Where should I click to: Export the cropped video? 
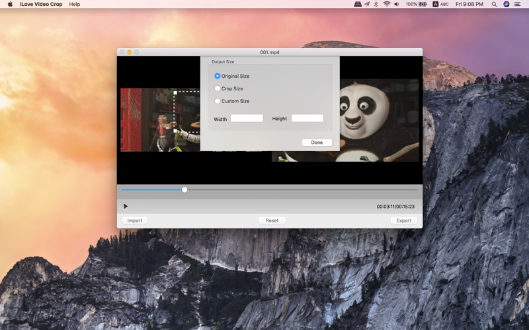(x=404, y=220)
